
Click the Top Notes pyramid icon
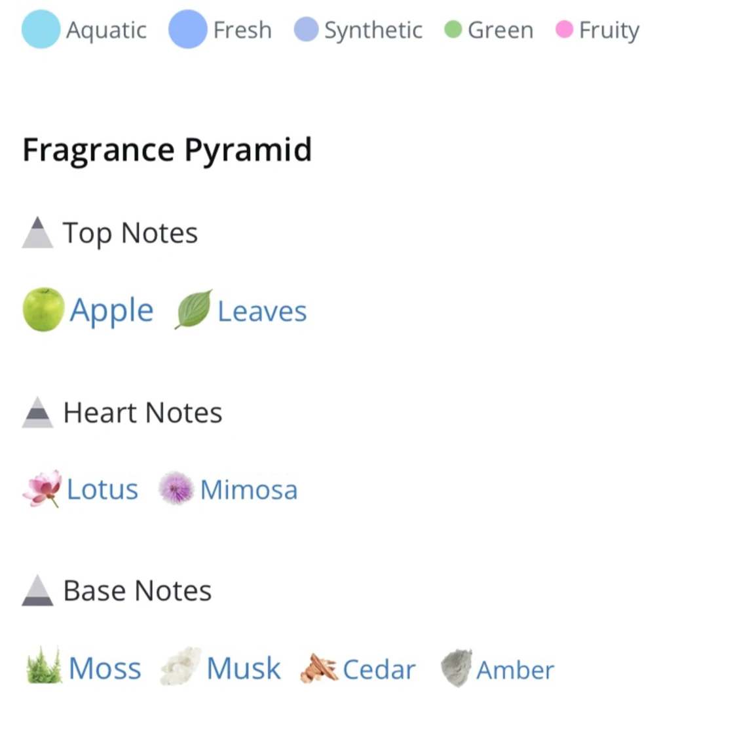(37, 232)
